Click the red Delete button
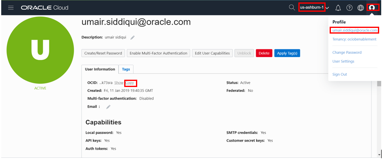Screen dimensions: 382x159 tap(264, 53)
